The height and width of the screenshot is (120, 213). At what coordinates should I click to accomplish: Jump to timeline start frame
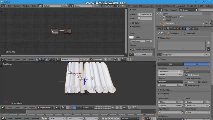[x=103, y=118]
